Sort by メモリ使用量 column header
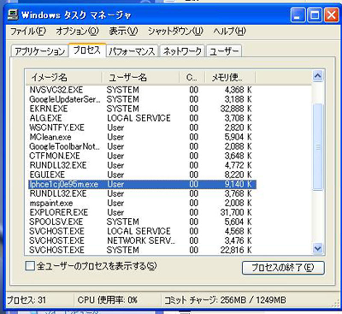 (x=230, y=77)
